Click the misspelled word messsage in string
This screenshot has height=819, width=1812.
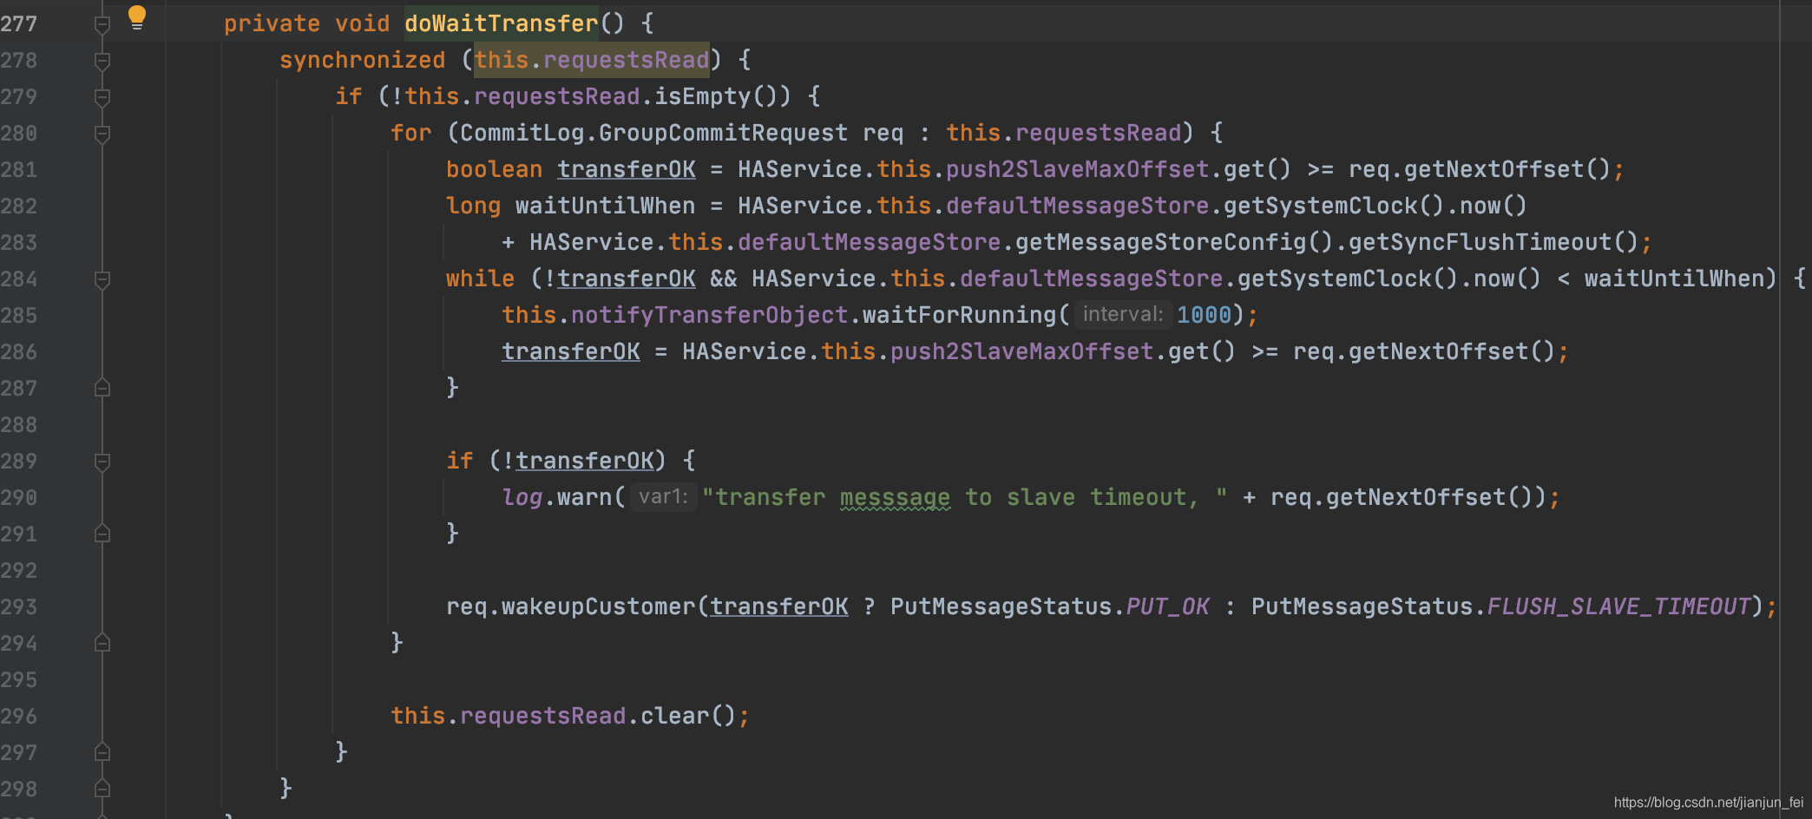coord(895,497)
